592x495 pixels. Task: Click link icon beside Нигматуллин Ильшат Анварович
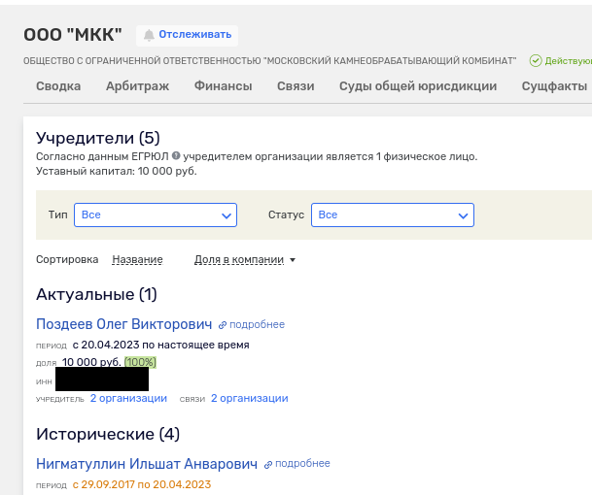(268, 465)
